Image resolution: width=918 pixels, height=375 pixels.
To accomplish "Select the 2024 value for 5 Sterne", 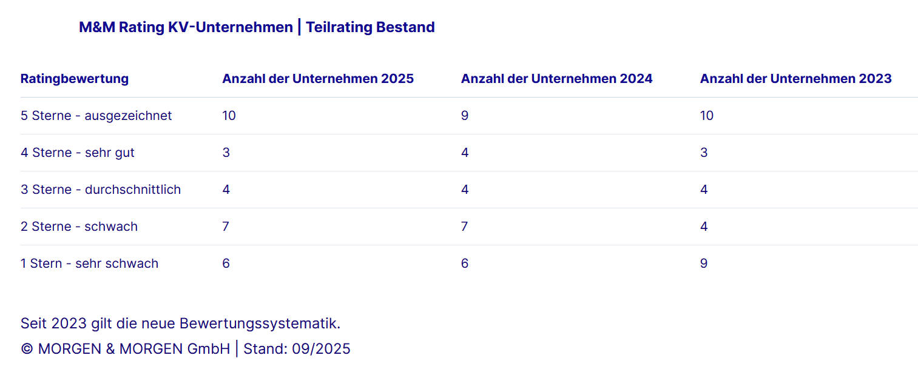I will point(465,116).
